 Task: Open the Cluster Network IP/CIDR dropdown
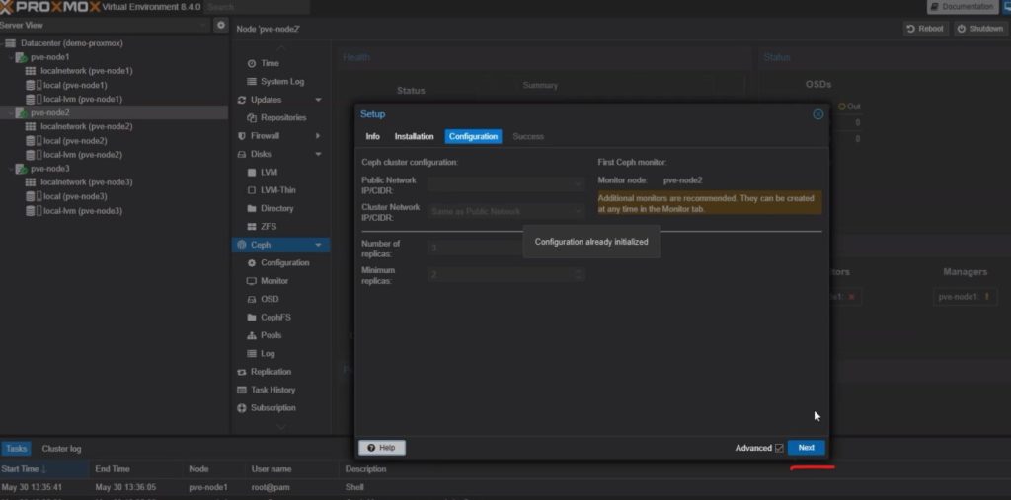coord(578,211)
